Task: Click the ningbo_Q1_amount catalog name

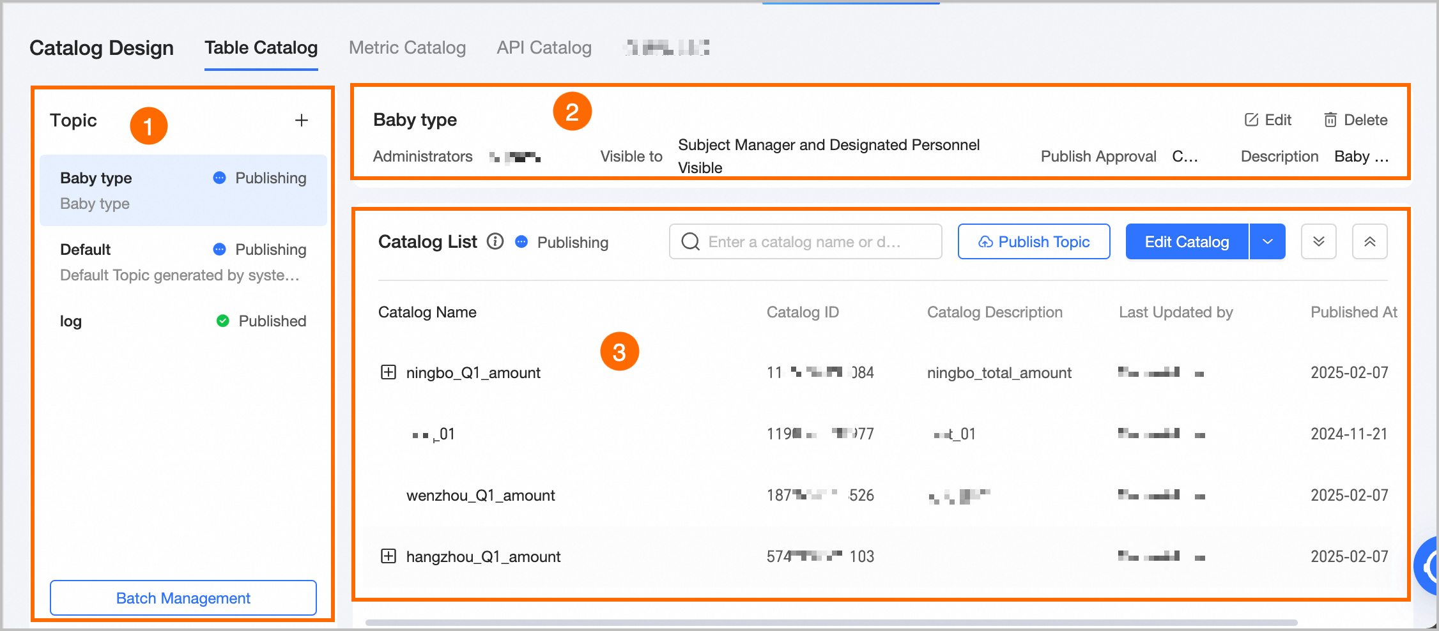Action: (473, 372)
